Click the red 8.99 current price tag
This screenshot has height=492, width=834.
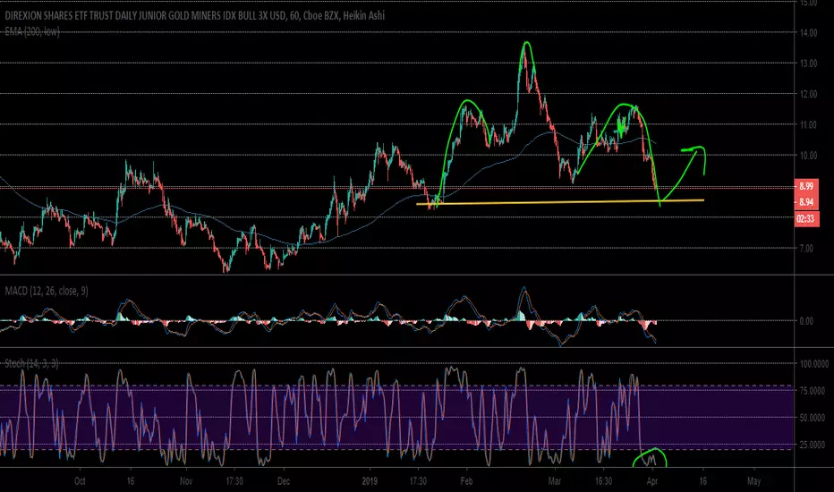tap(806, 186)
